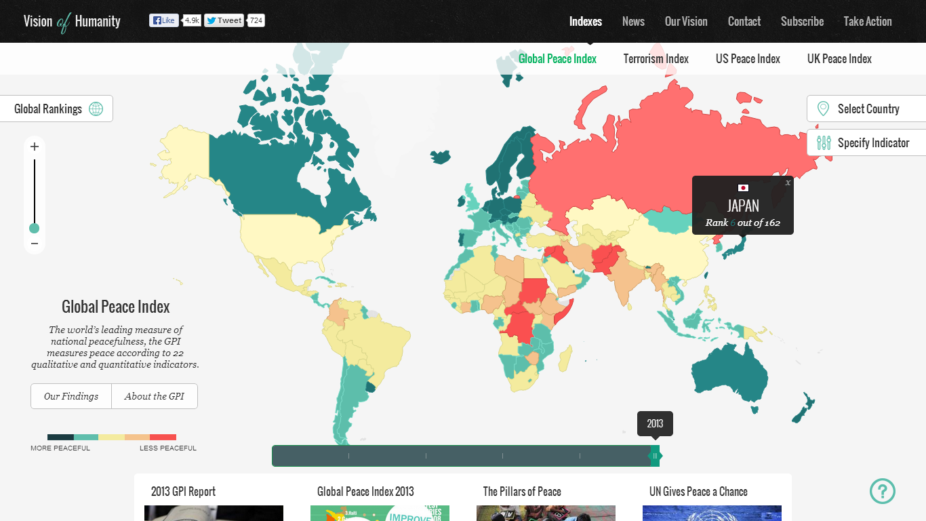Open the help question mark icon

pos(883,491)
